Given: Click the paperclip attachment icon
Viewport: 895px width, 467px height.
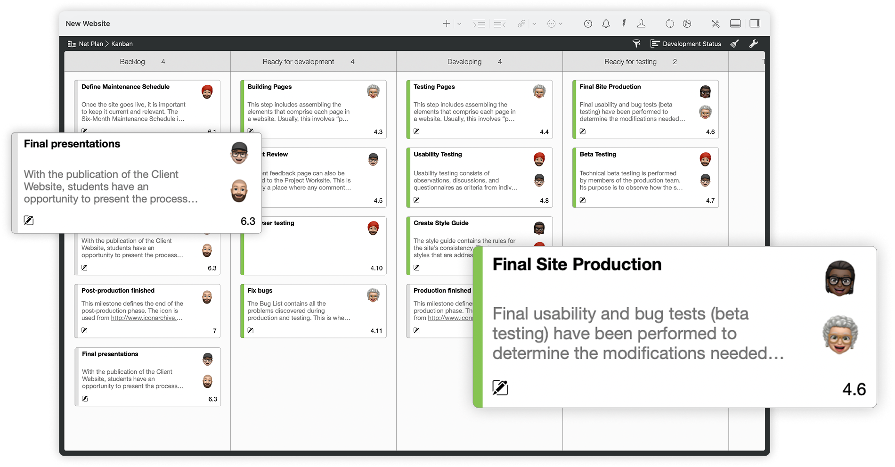Looking at the screenshot, I should point(521,23).
